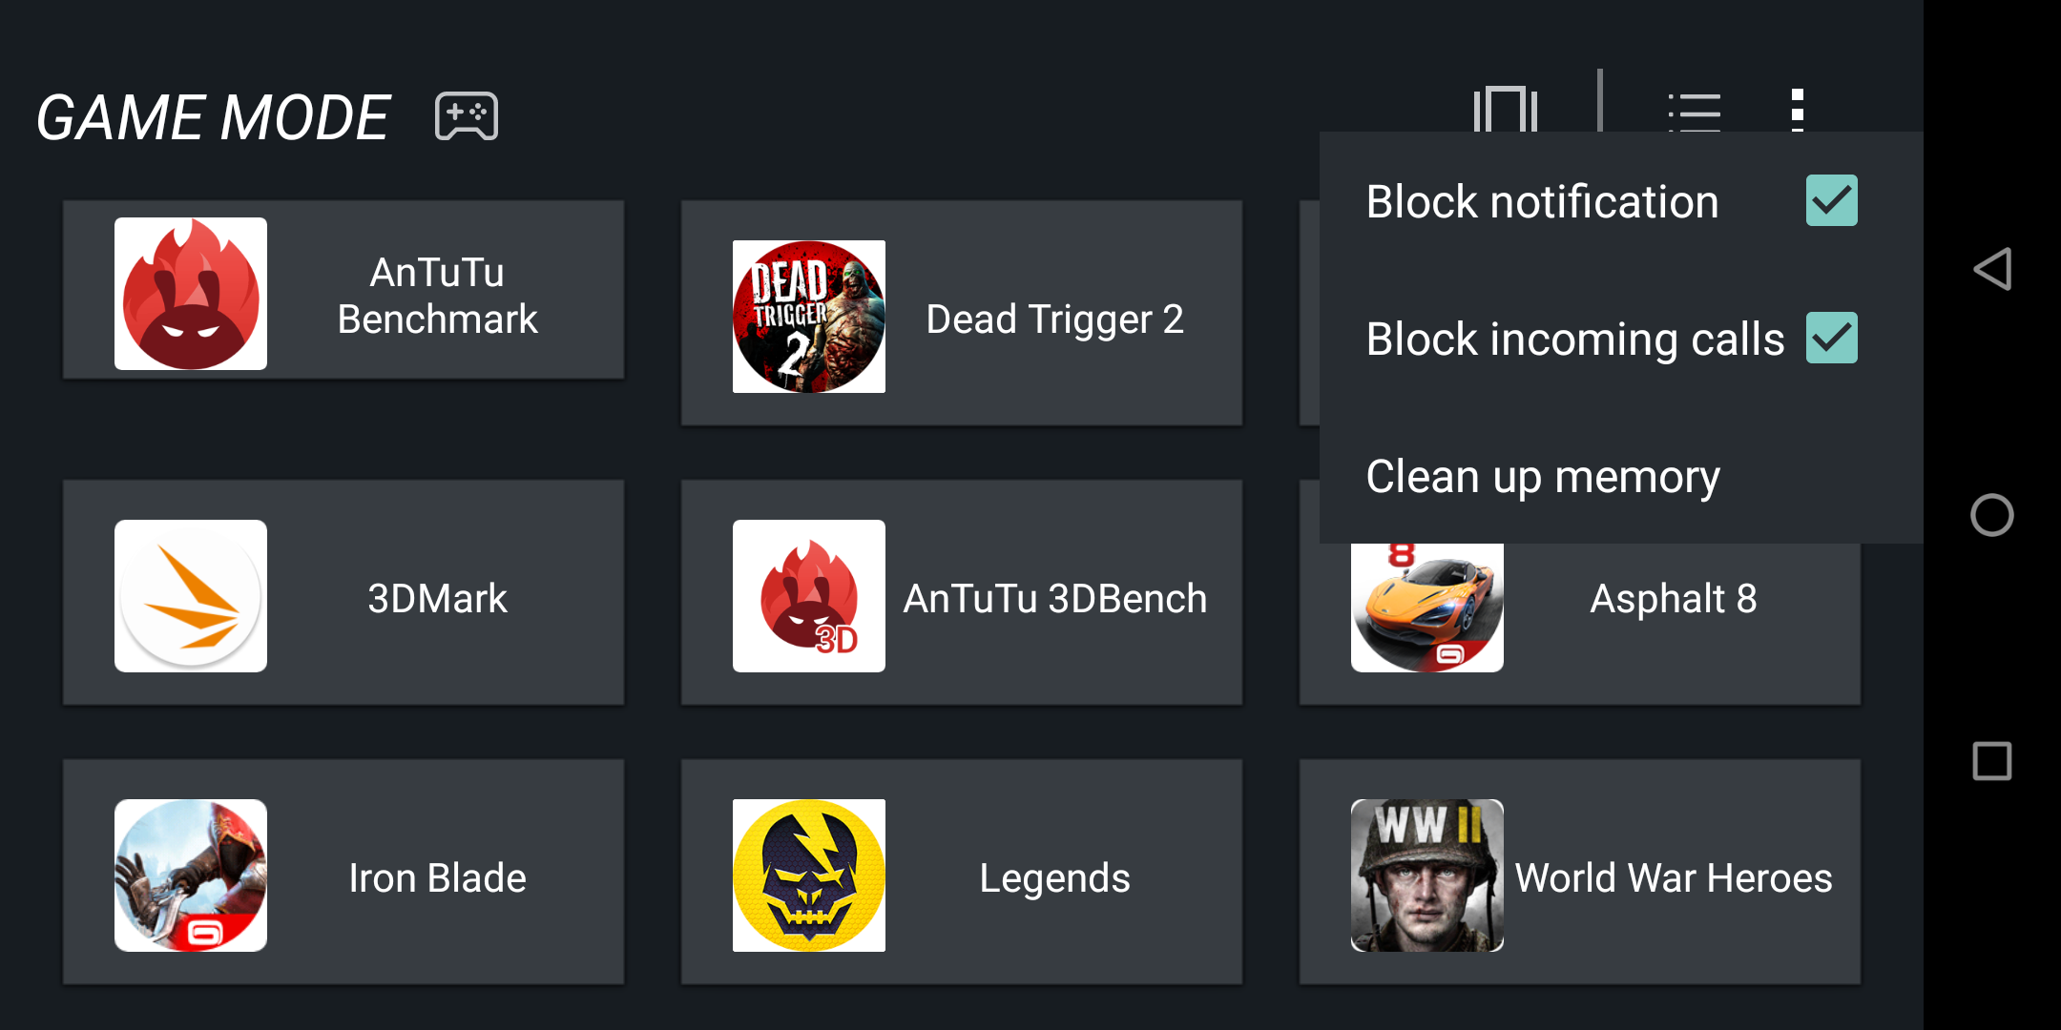Screen dimensions: 2061x1030
Task: Open Iron Blade game icon
Action: [191, 875]
